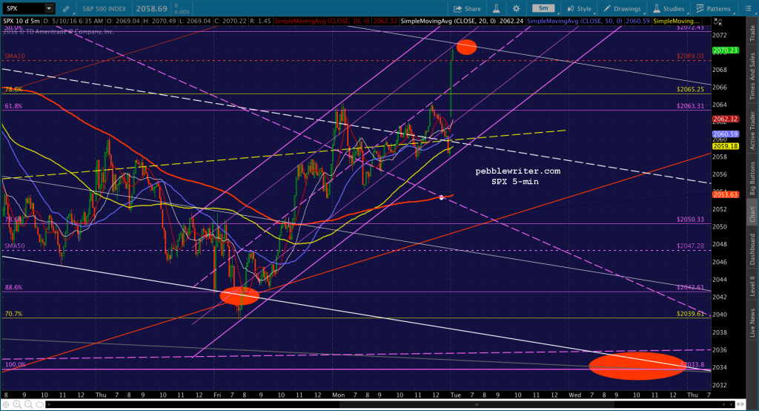Image resolution: width=759 pixels, height=411 pixels.
Task: Open chart settings gear icon
Action: coord(517,9)
